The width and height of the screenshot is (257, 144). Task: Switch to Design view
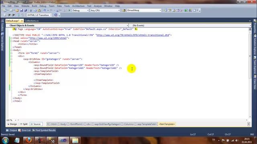[12, 124]
